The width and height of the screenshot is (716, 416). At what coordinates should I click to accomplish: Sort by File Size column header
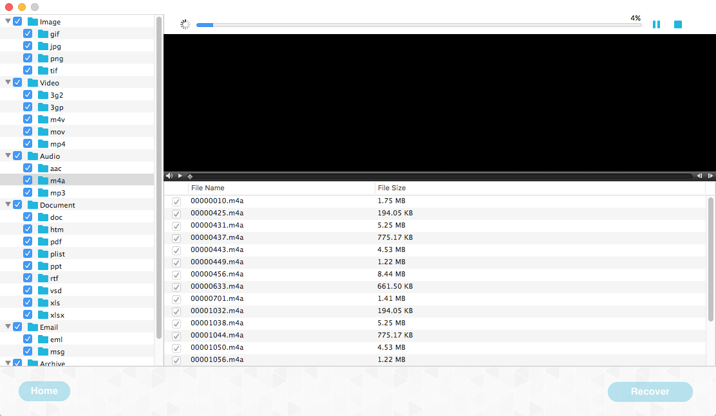click(540, 188)
